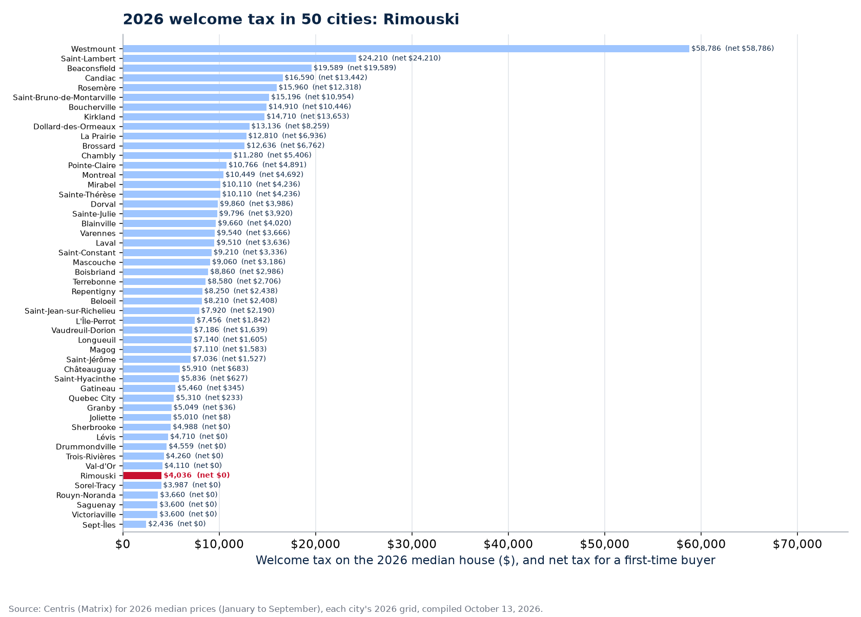Click the '$5,010 (net $8)' Joliette value
The image size is (861, 617).
coord(202,417)
